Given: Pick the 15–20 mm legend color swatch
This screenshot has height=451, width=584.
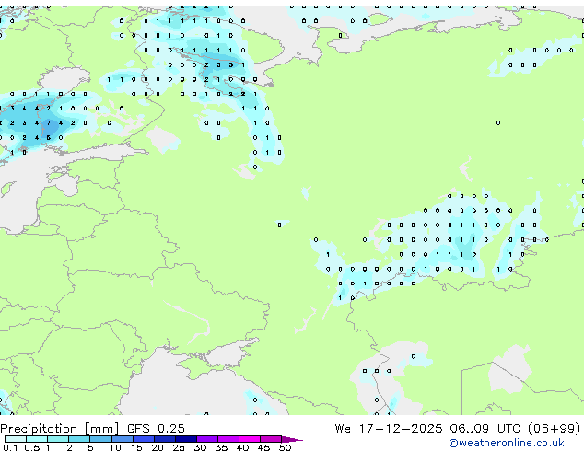Looking at the screenshot, I should click(x=144, y=439).
